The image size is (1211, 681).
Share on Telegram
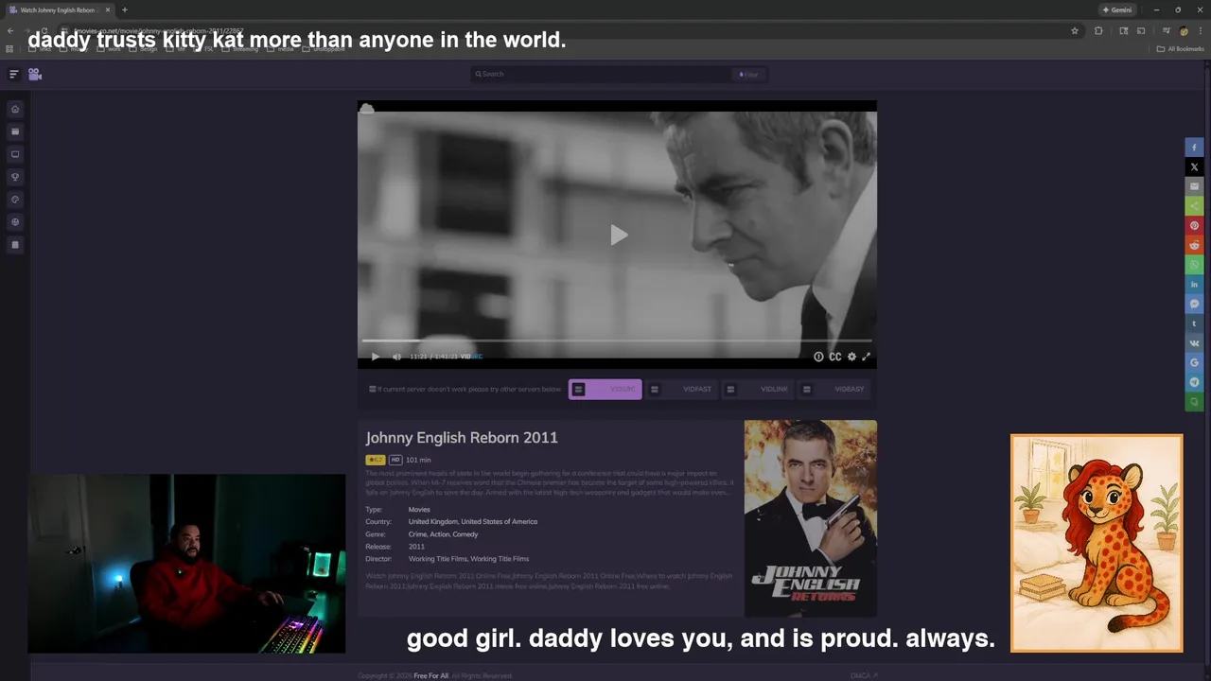(1194, 382)
